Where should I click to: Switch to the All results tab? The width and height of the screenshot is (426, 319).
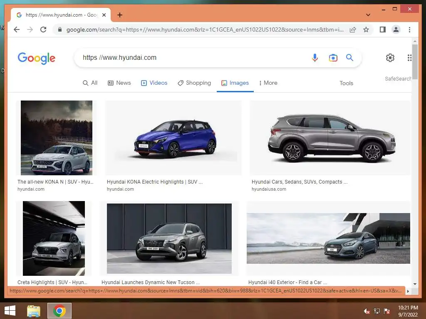[x=90, y=83]
